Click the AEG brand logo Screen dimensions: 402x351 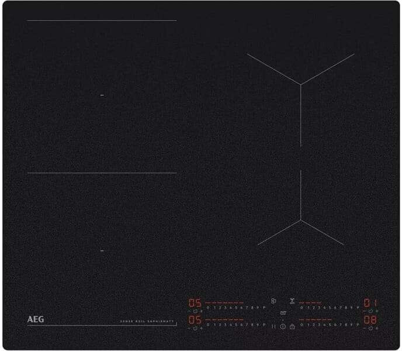pyautogui.click(x=36, y=320)
